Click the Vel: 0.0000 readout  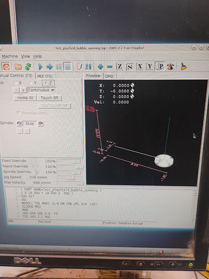(x=111, y=102)
